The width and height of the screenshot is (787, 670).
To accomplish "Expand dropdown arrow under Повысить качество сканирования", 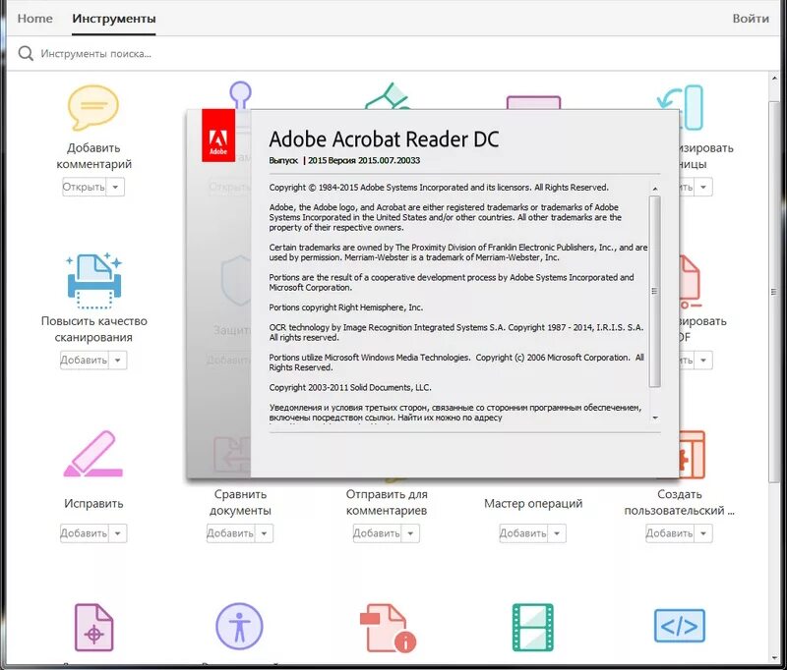I will click(117, 361).
